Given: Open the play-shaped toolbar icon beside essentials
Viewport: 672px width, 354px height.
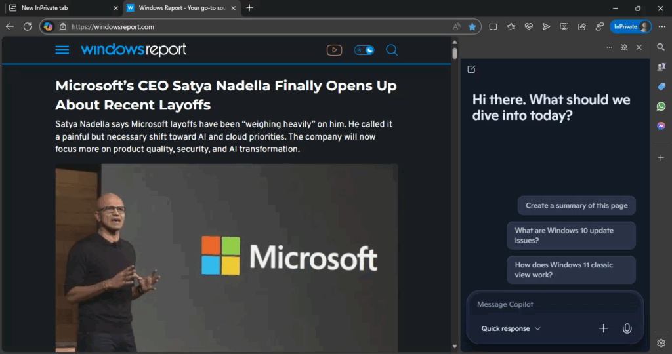Looking at the screenshot, I should (x=546, y=26).
